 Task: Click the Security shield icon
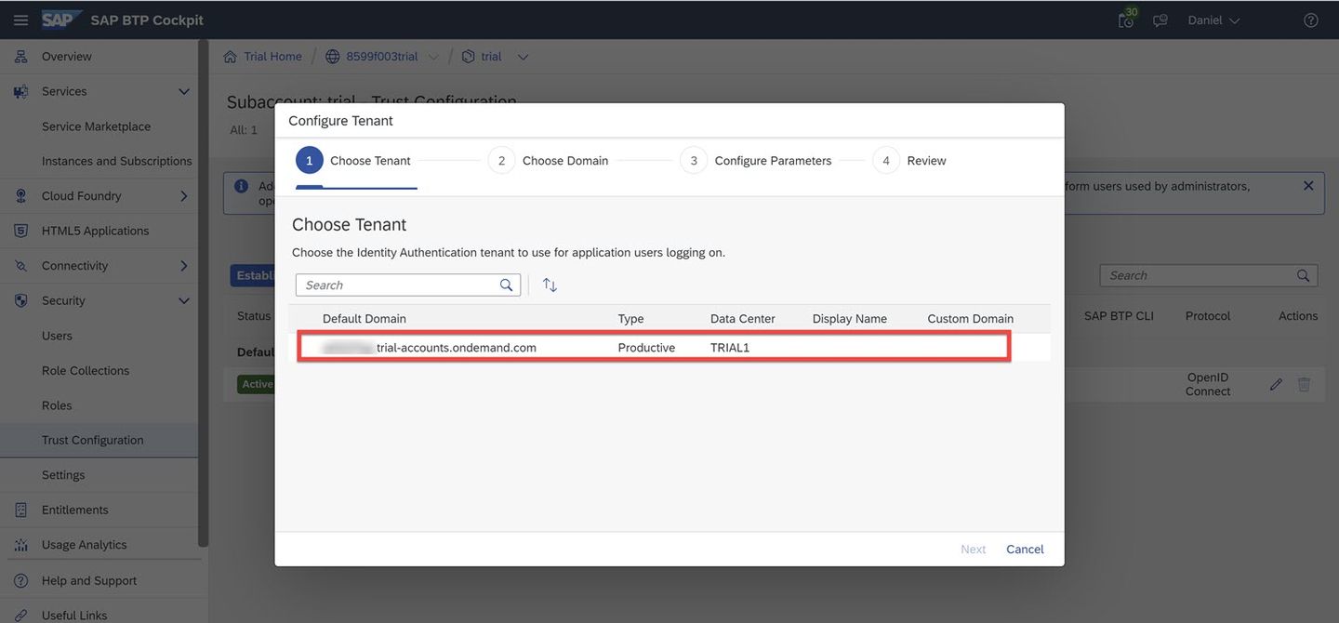point(20,300)
